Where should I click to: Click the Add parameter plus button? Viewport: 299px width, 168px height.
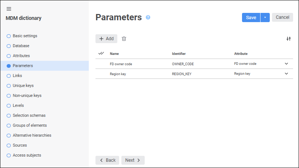tap(106, 39)
